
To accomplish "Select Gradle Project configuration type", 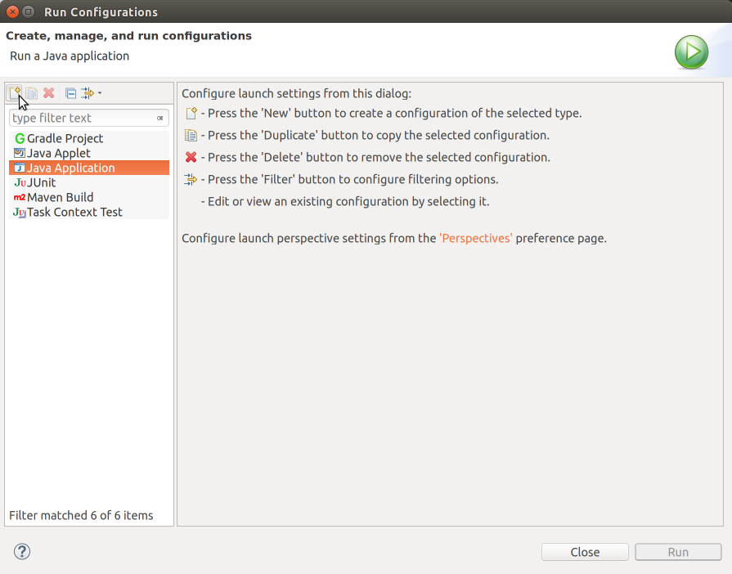I will (x=65, y=139).
